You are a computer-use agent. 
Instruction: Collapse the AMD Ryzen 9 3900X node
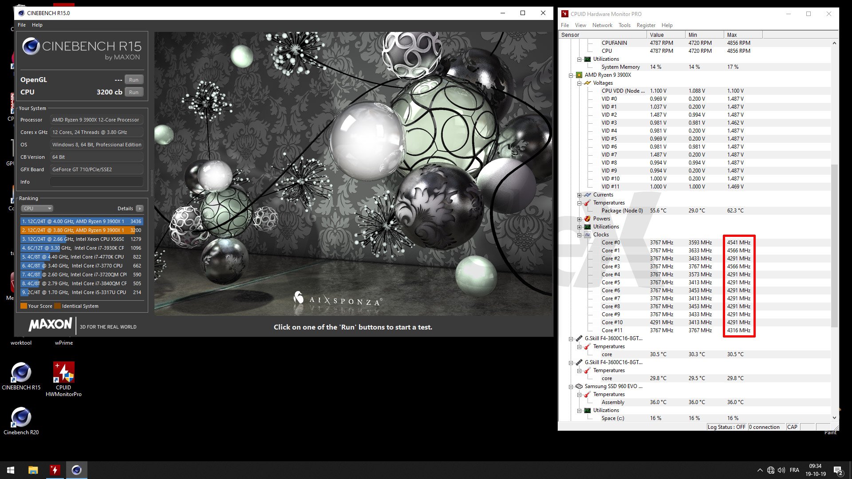[571, 75]
